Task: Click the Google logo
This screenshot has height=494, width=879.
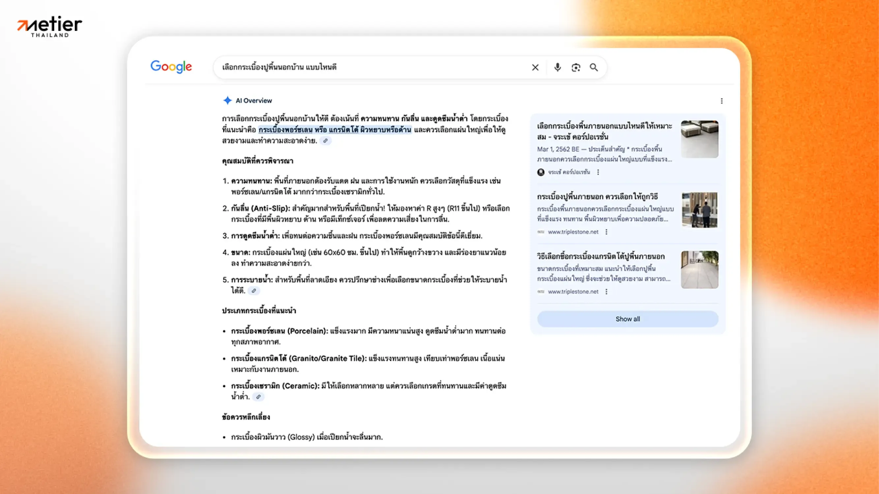Action: (171, 67)
